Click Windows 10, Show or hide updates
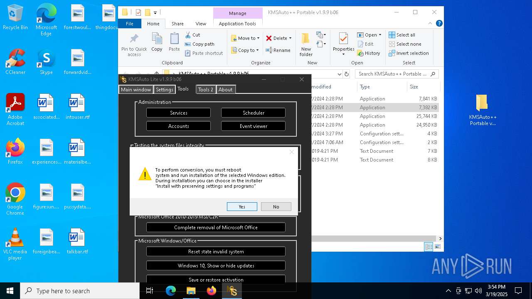532x299 pixels. coord(216,266)
